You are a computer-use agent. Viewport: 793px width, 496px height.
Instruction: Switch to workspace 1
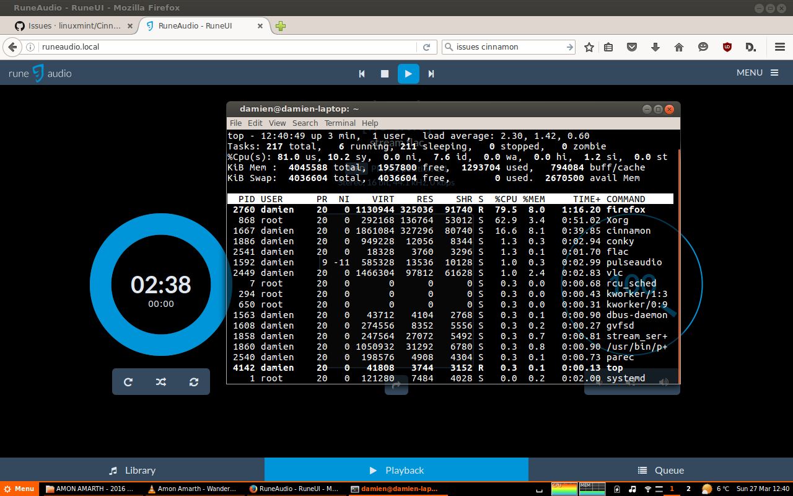click(x=672, y=489)
